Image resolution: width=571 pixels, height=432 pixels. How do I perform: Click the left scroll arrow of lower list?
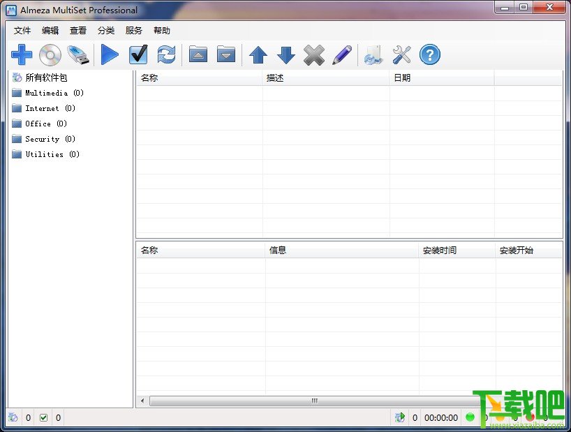pyautogui.click(x=142, y=401)
